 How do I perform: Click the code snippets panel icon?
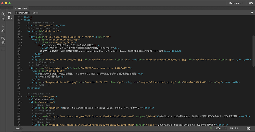pos(10,18)
